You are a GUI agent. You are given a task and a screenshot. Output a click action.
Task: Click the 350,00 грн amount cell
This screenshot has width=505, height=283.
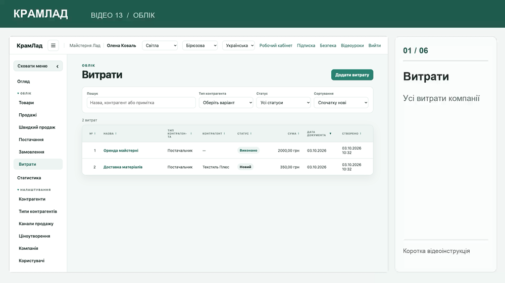(289, 167)
